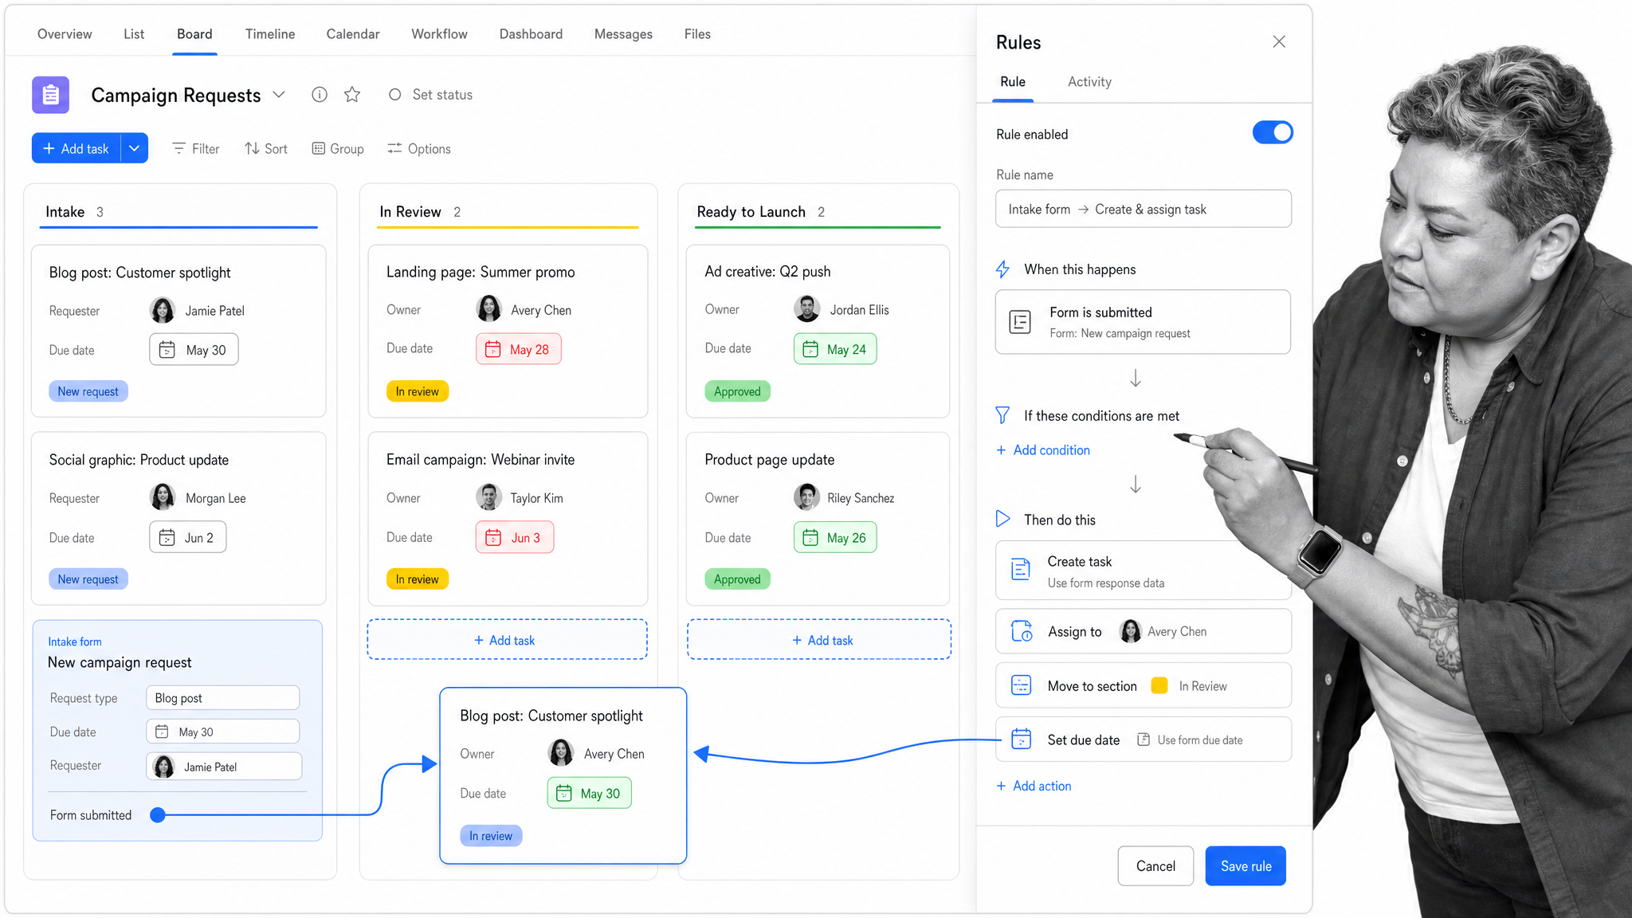Open the Messages tab

[x=623, y=33]
